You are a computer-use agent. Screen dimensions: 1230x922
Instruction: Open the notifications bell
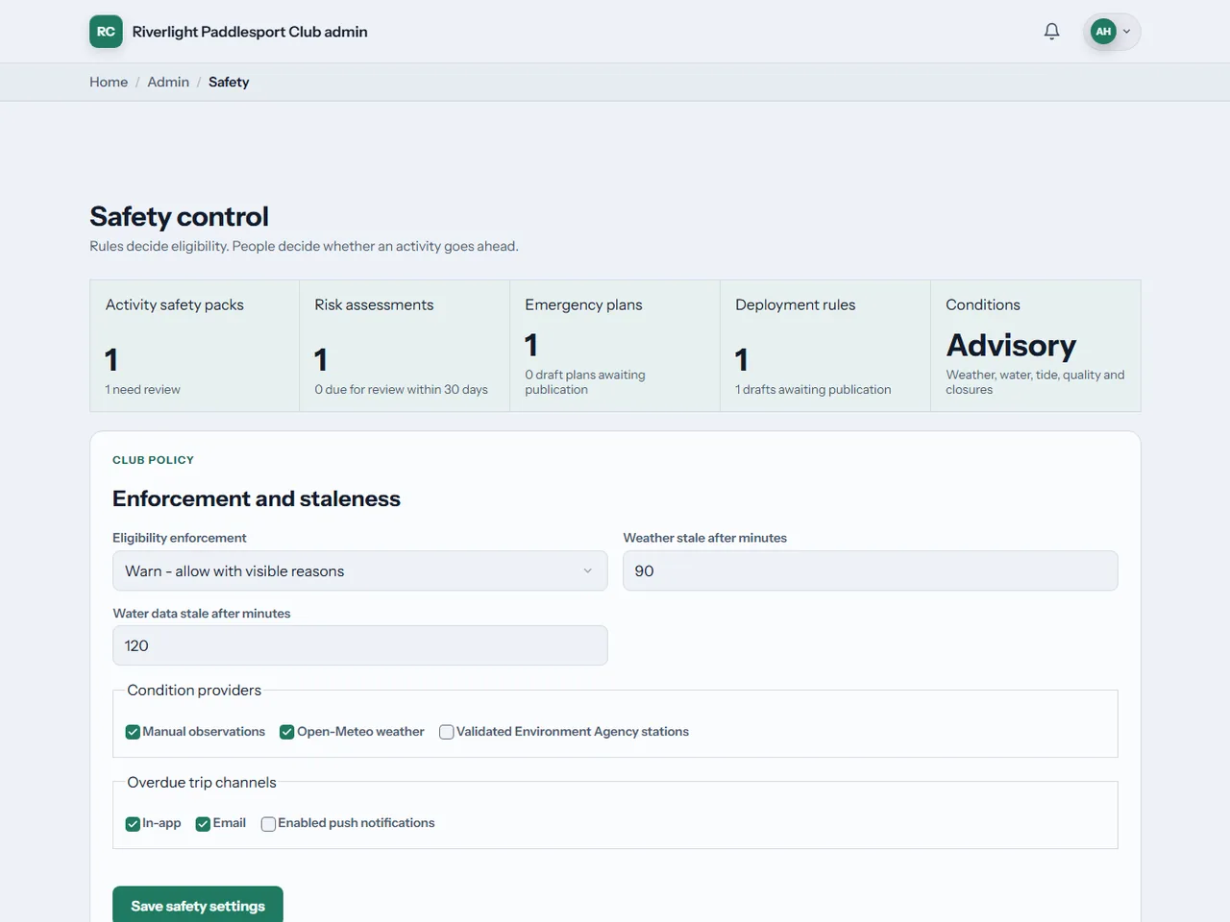point(1051,32)
